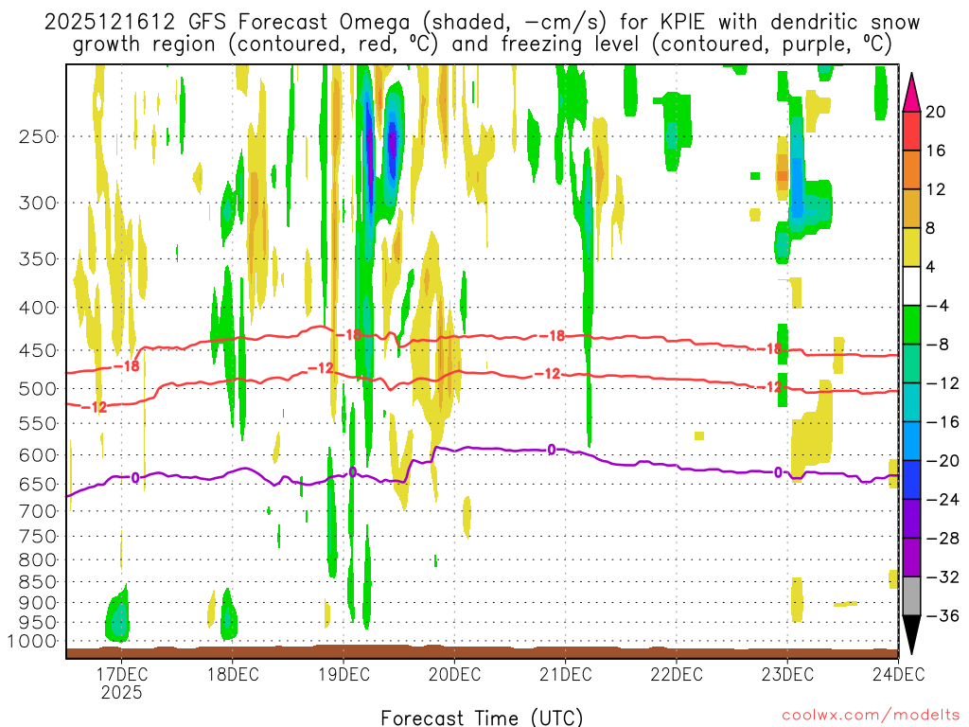This screenshot has width=969, height=727.
Task: Click the 19DEC date label on time axis
Action: (x=344, y=674)
